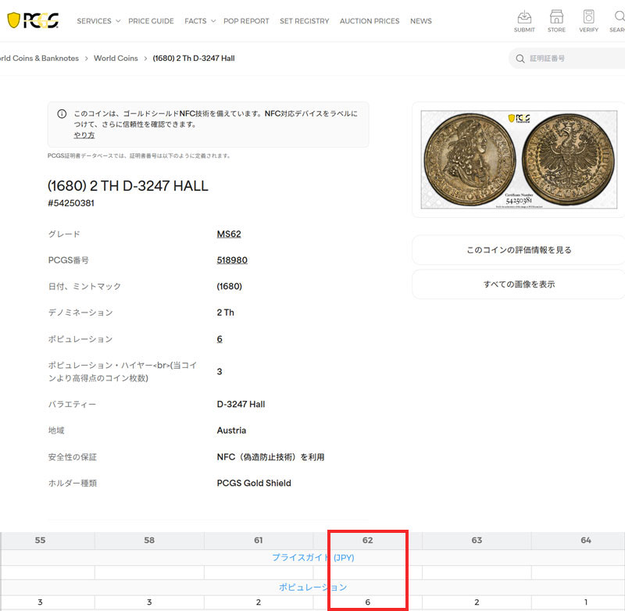Viewport: 625px width, 611px height.
Task: Click the population 6 link
Action: pos(220,339)
